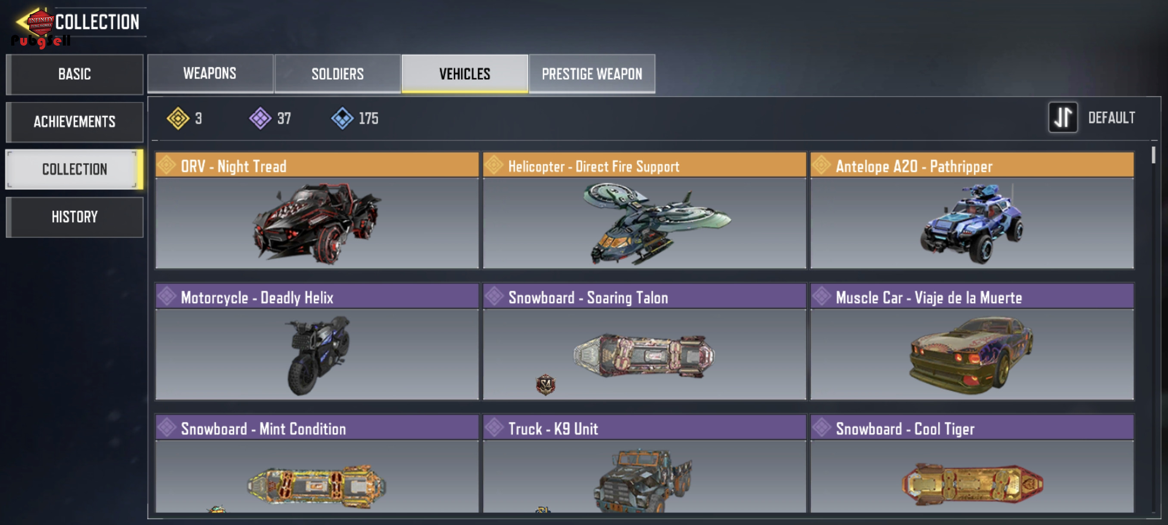Open the HISTORY section
Screen dimensions: 1168x525
pyautogui.click(x=75, y=217)
